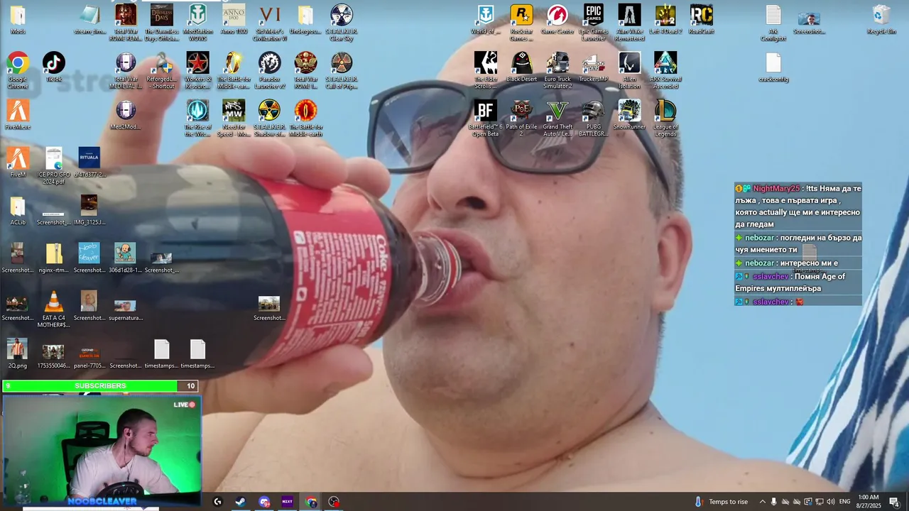Image resolution: width=909 pixels, height=511 pixels.
Task: Open nginx-rtmp zip archive
Action: pyautogui.click(x=54, y=258)
